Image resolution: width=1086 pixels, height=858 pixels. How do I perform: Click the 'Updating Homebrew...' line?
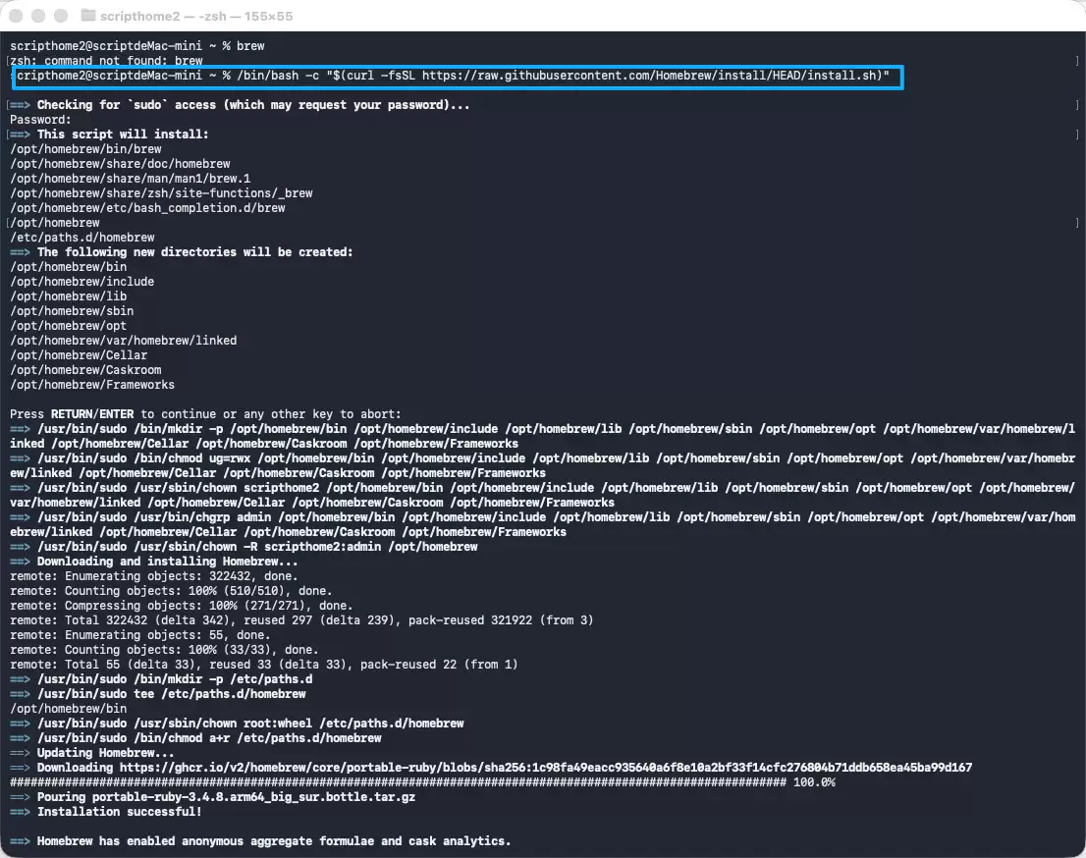click(105, 753)
